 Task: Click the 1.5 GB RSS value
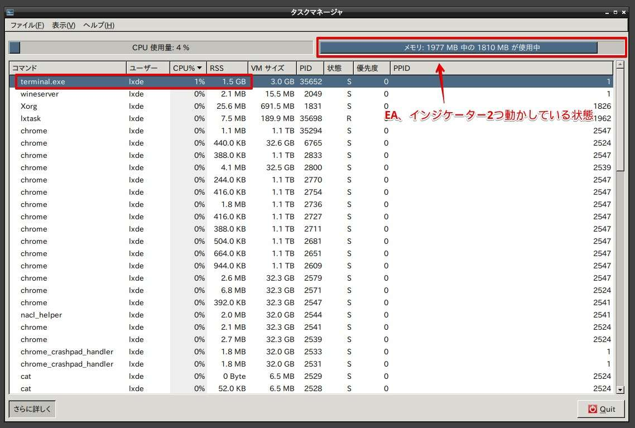(x=234, y=81)
